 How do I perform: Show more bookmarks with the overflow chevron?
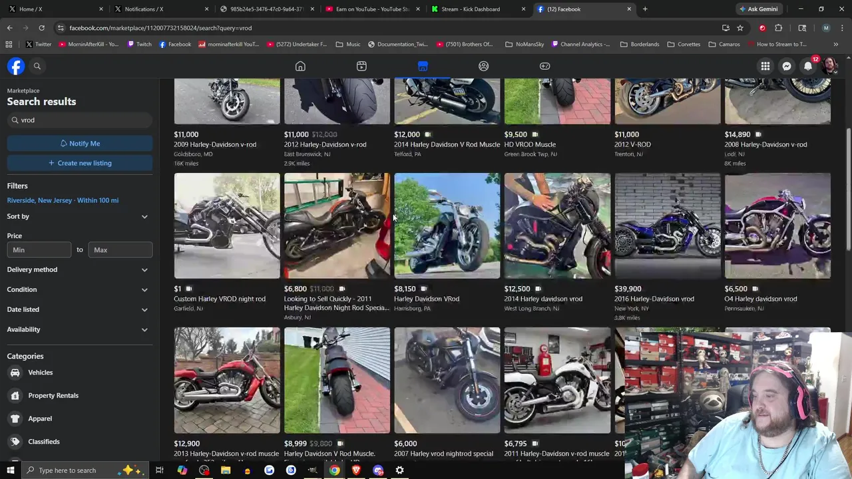tap(835, 44)
